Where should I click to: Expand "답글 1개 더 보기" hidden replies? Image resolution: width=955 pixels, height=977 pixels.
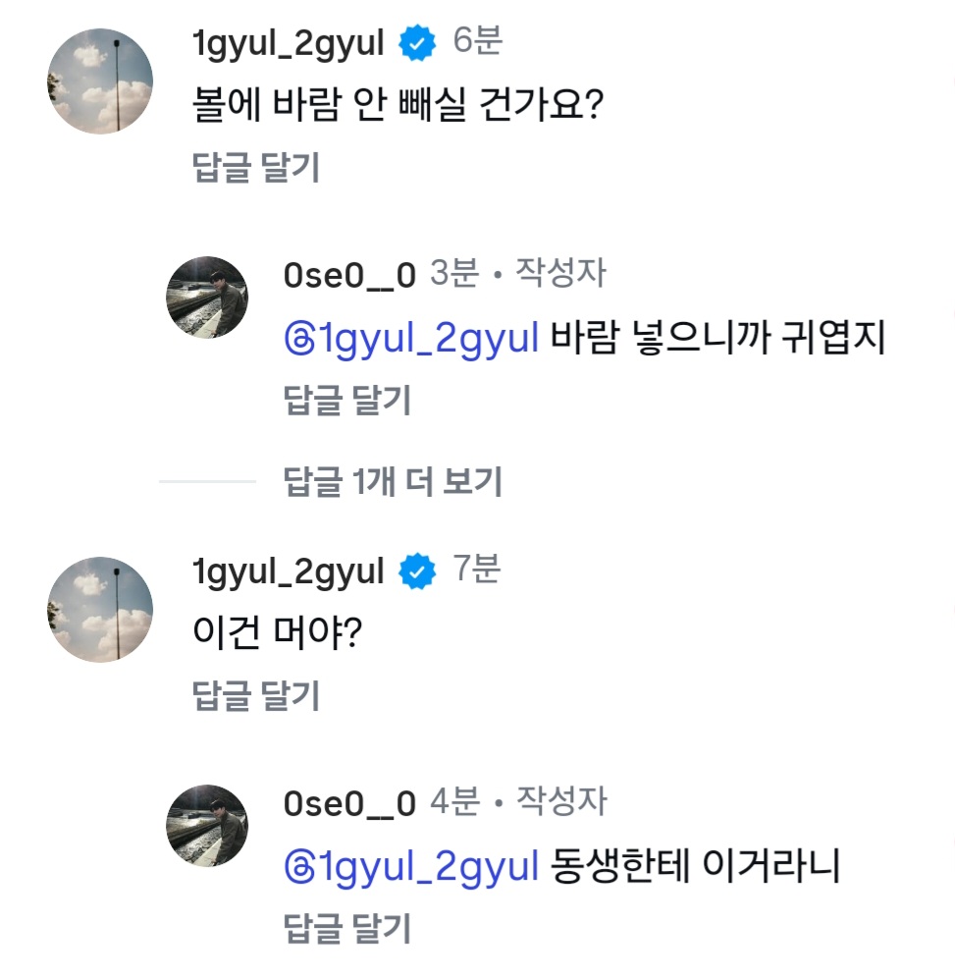coord(393,482)
